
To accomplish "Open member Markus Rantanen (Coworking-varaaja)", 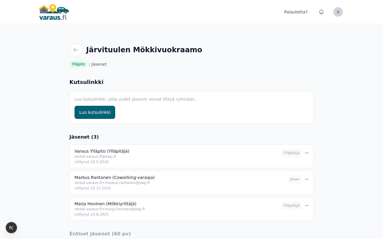I will [191, 183].
